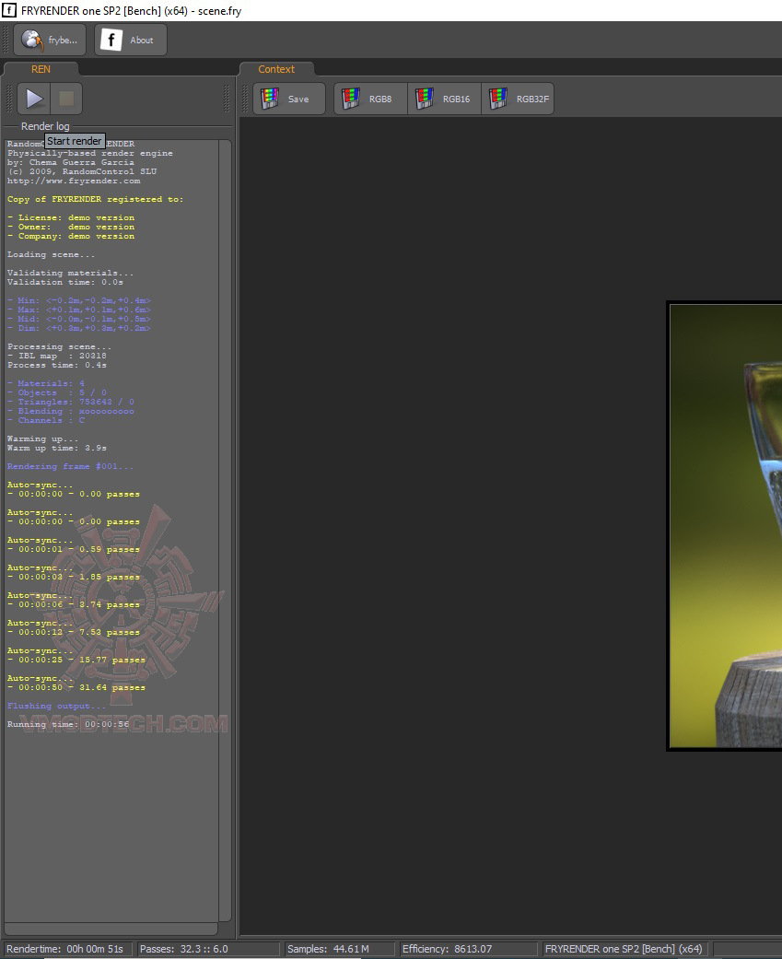Select RGB8 output format
782x959 pixels.
pyautogui.click(x=370, y=99)
